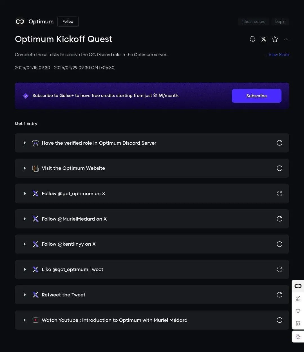Open the View More description link
The width and height of the screenshot is (304, 352).
pyautogui.click(x=279, y=55)
